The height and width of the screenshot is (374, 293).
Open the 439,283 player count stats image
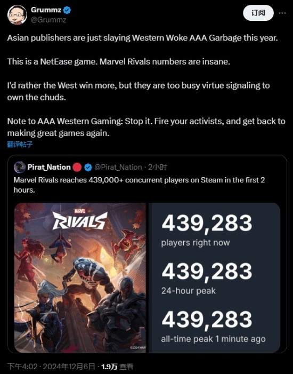coord(215,277)
